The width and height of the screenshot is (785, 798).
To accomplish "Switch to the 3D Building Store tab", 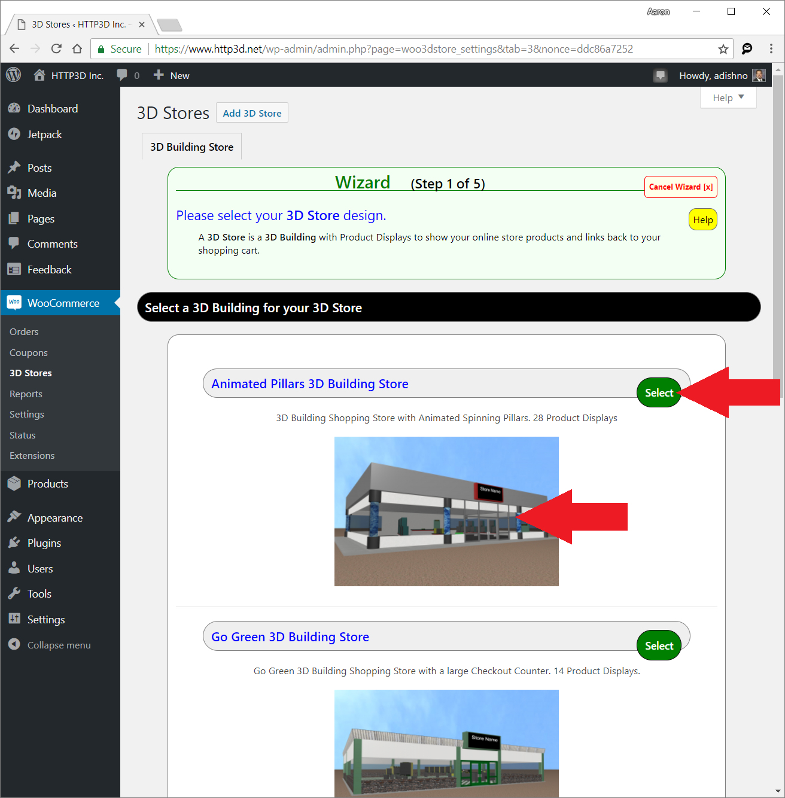I will click(191, 147).
